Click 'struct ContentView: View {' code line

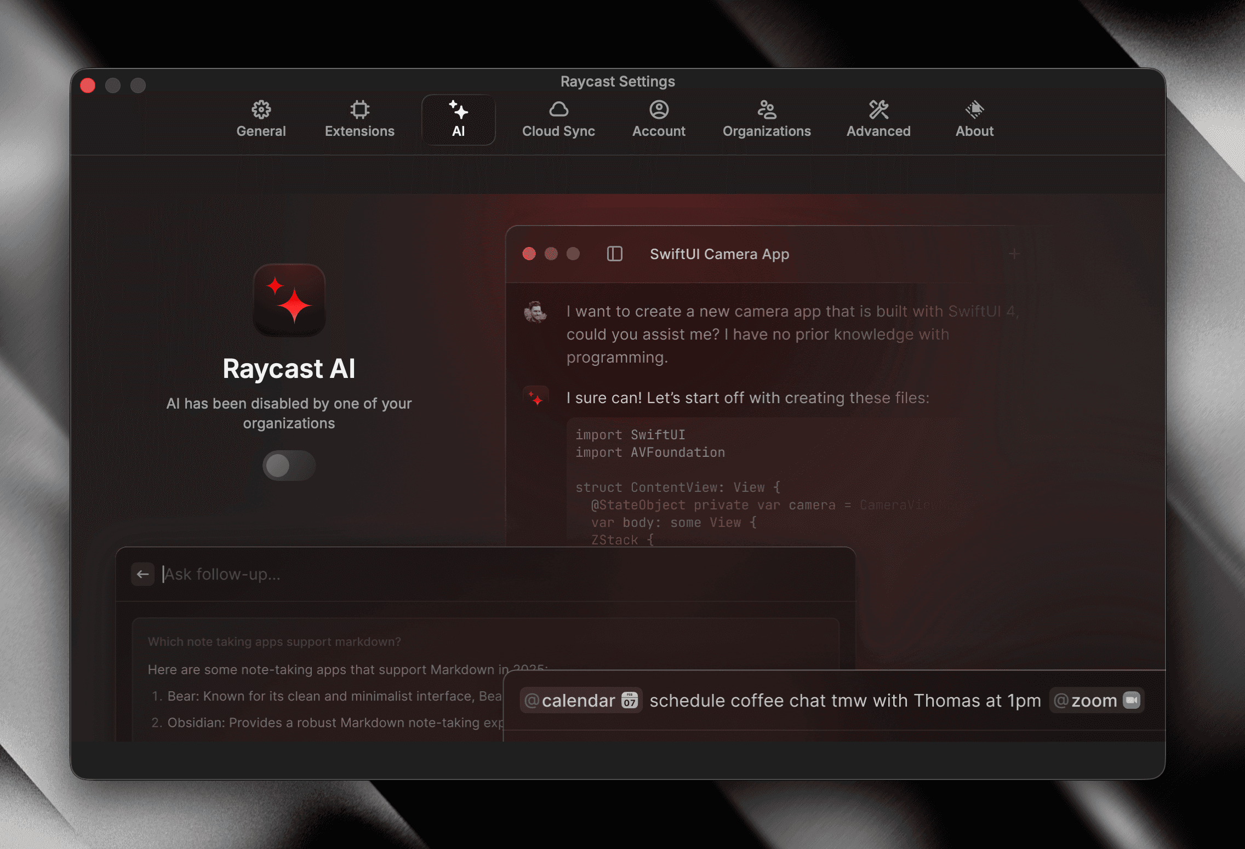[x=678, y=487]
